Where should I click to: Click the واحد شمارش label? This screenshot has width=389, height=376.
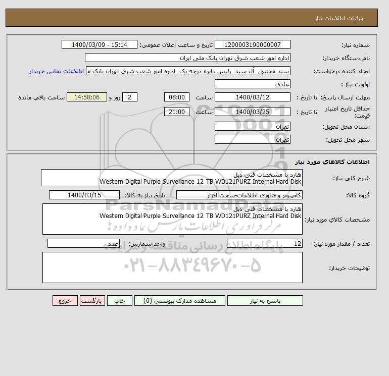pyautogui.click(x=147, y=244)
